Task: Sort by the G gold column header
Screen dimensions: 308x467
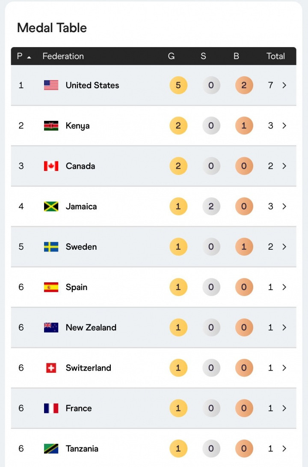Action: click(171, 56)
